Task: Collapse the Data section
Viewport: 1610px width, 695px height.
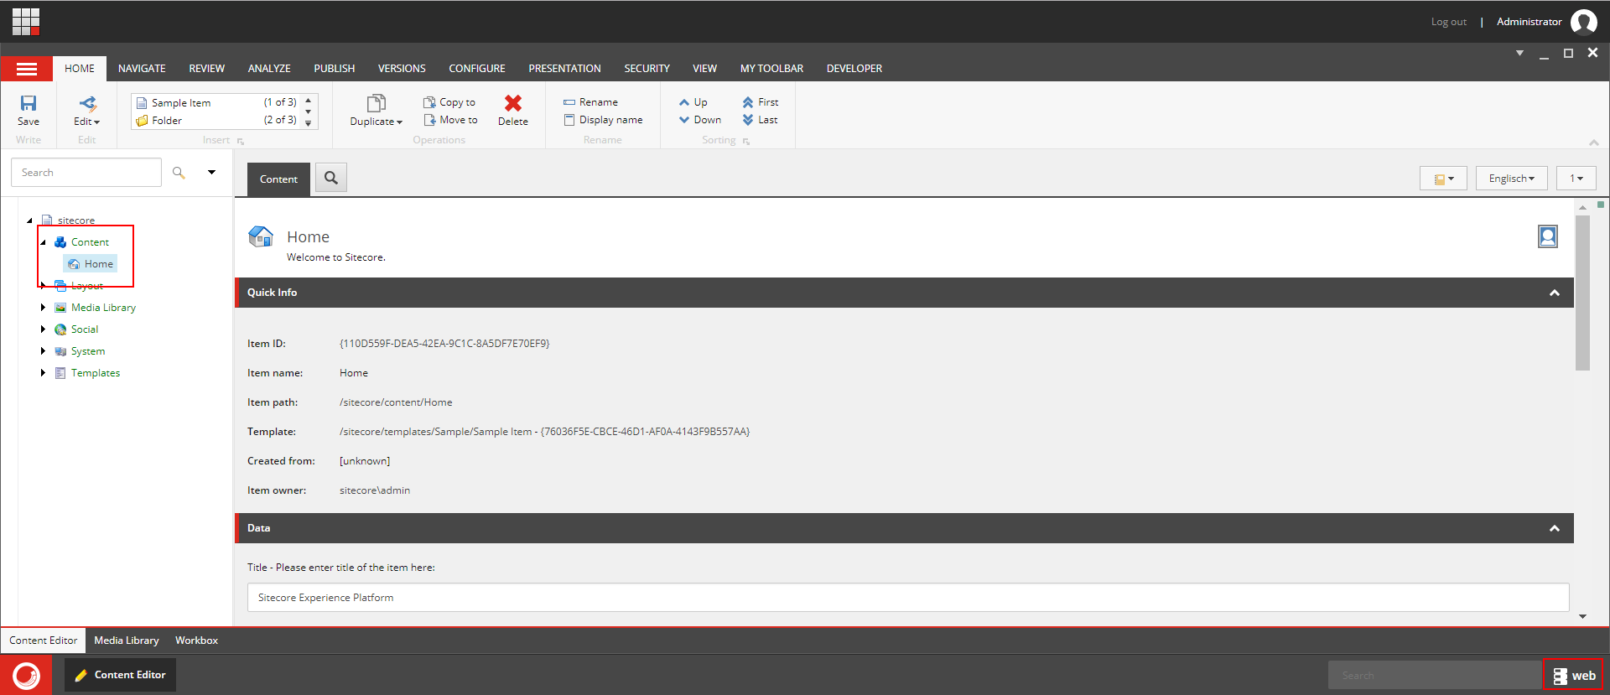Action: tap(1555, 528)
